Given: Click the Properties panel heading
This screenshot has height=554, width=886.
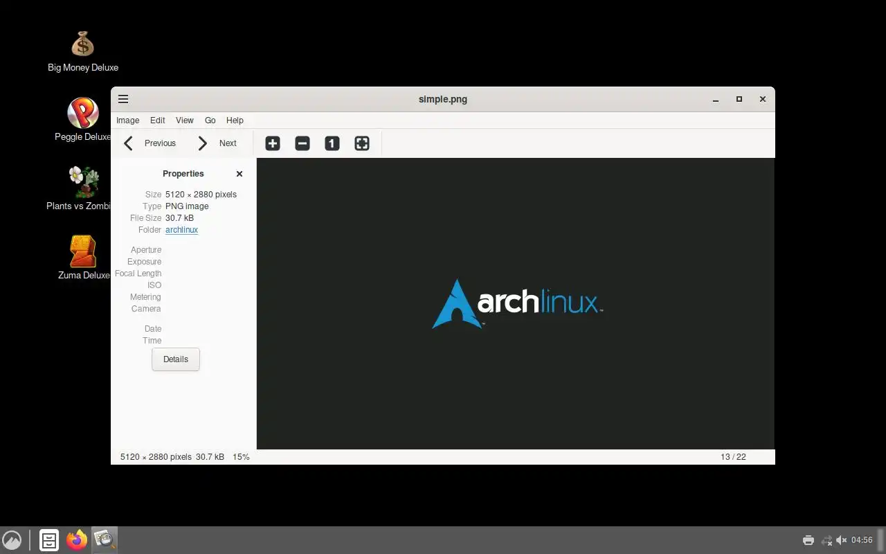Looking at the screenshot, I should [183, 174].
